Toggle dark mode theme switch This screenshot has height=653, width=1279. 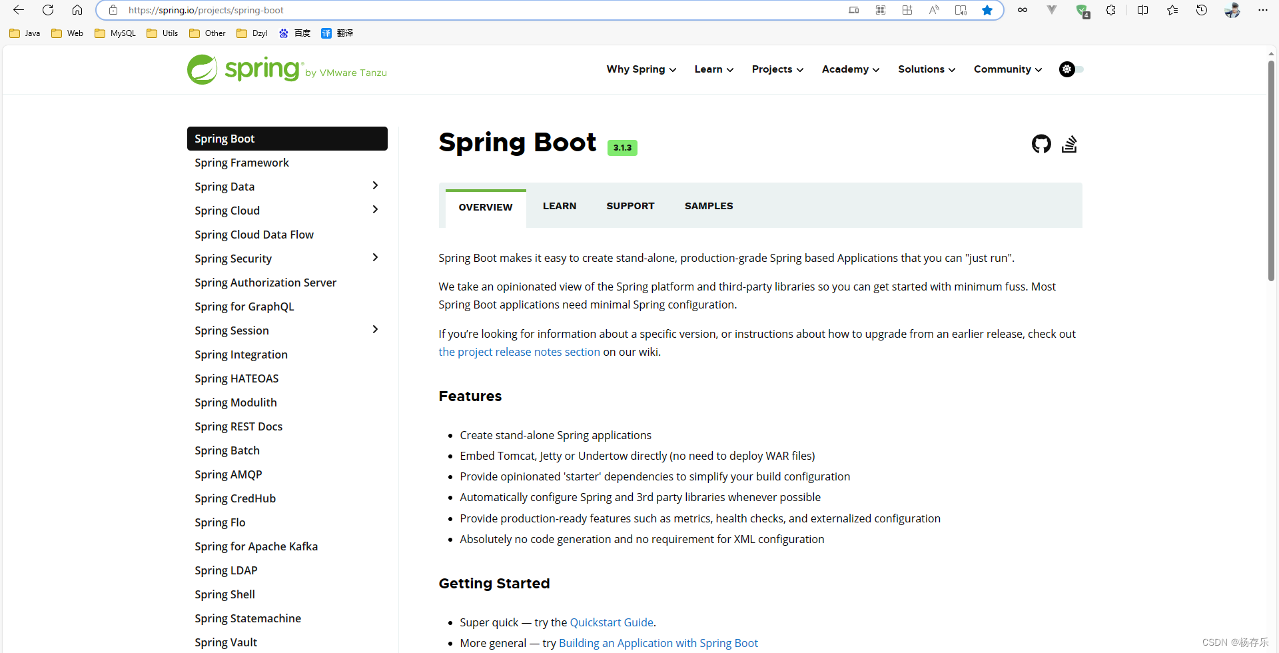(x=1071, y=69)
